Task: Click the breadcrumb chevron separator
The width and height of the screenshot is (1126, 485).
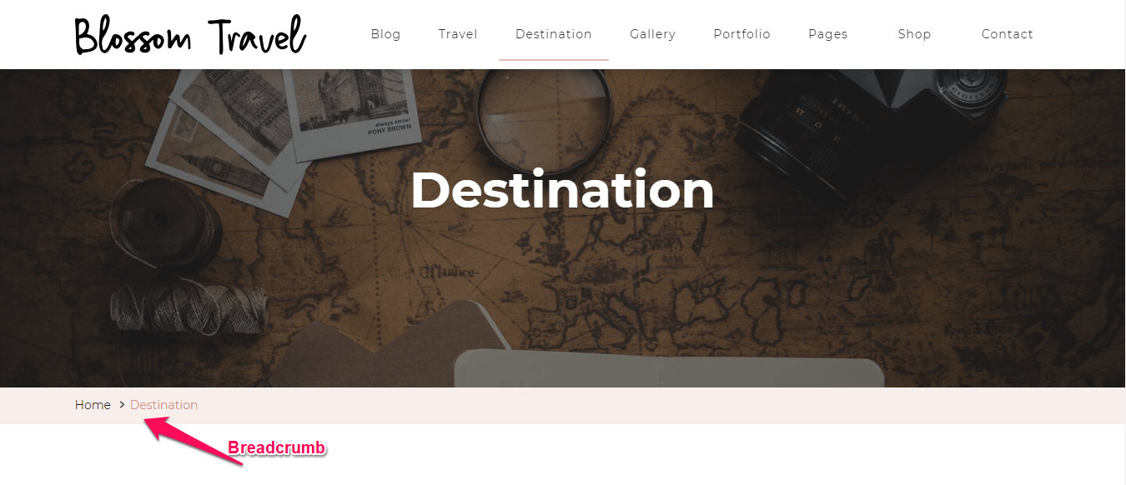Action: click(122, 405)
